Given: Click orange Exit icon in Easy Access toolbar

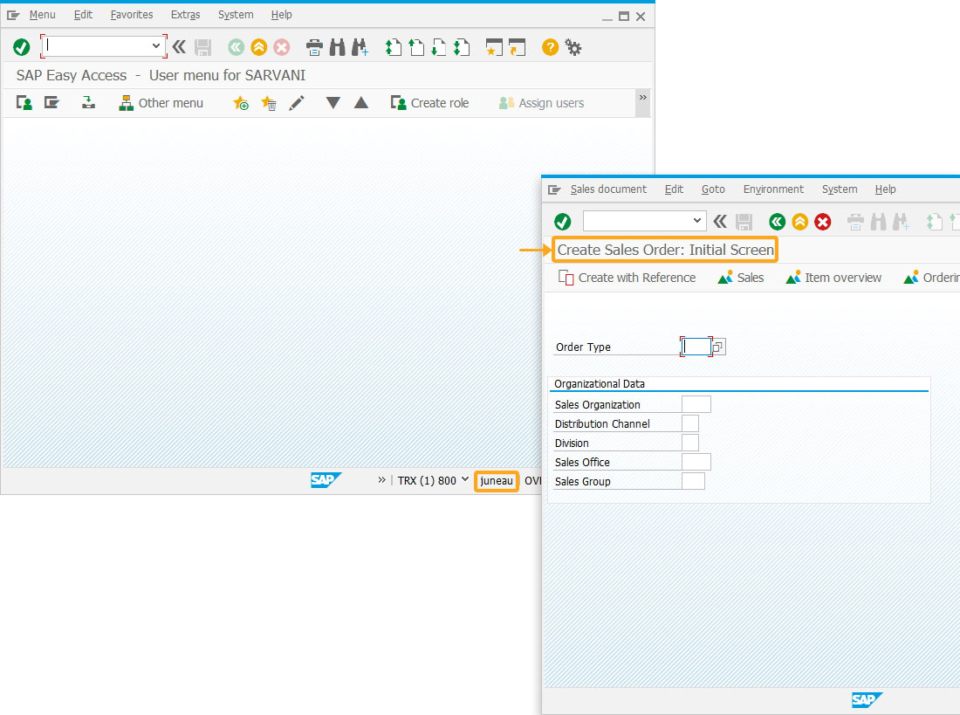Looking at the screenshot, I should 259,47.
